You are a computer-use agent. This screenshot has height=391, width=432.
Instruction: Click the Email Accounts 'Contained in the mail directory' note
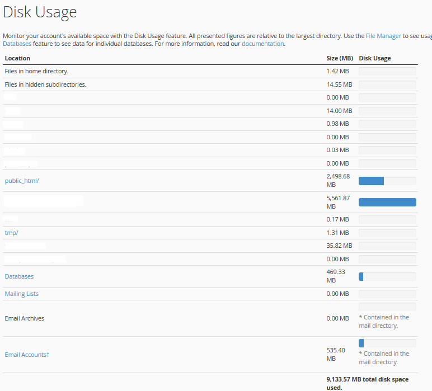pyautogui.click(x=384, y=357)
